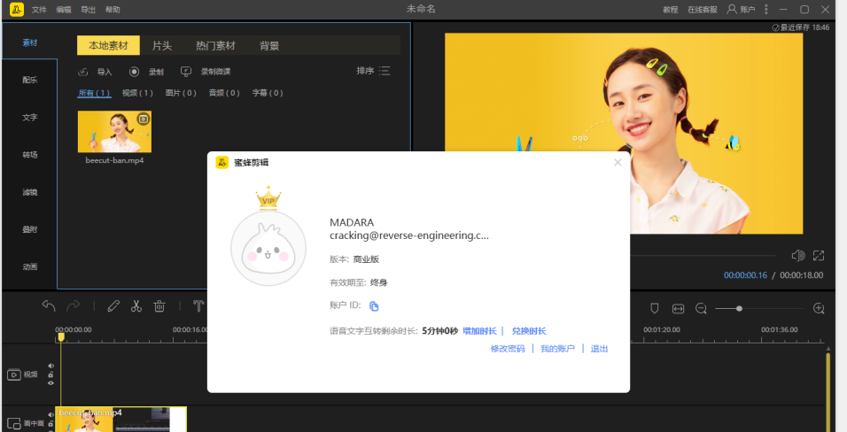This screenshot has height=432, width=847.
Task: Undo the last action with the undo arrow
Action: point(49,306)
